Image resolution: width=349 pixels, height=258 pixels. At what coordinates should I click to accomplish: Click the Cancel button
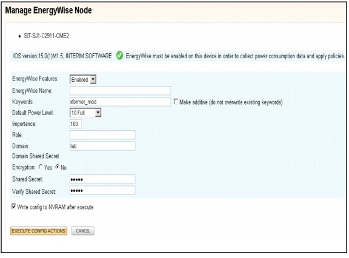point(83,231)
